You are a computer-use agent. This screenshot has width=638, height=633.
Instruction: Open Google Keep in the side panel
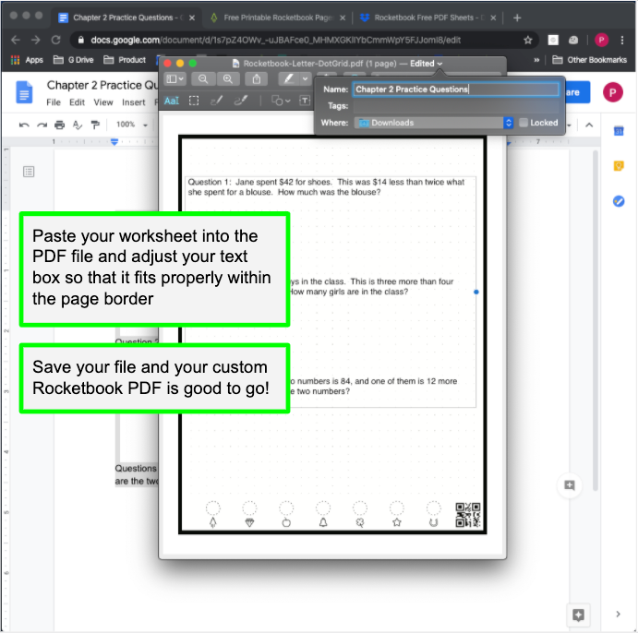pos(619,166)
